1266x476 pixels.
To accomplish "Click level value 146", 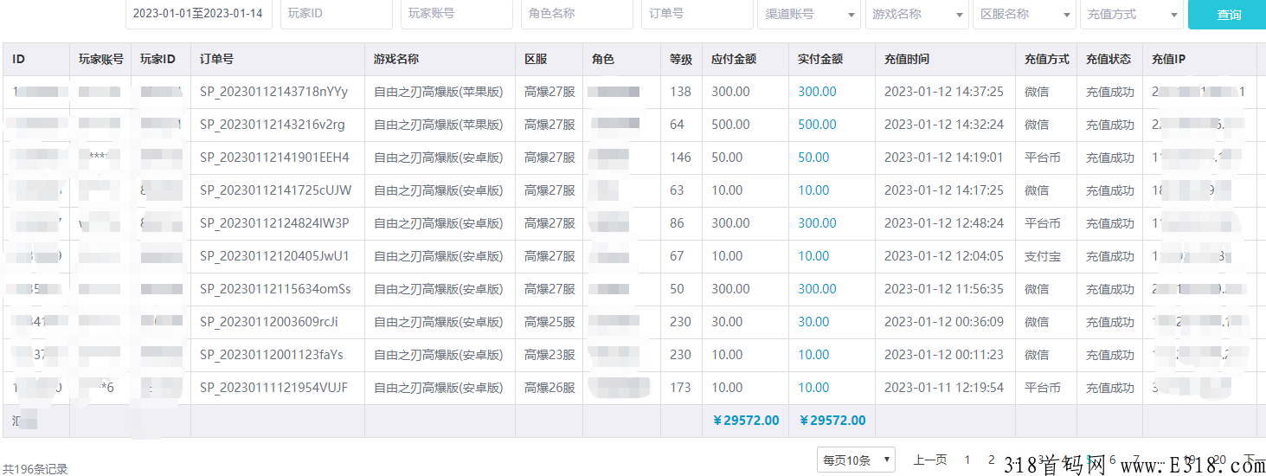I will click(680, 158).
